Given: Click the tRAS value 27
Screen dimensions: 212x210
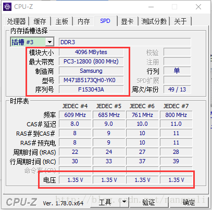Looking at the screenshot, I should pyautogui.click(x=142, y=152).
